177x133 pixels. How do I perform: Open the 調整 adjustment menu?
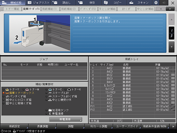point(71,126)
